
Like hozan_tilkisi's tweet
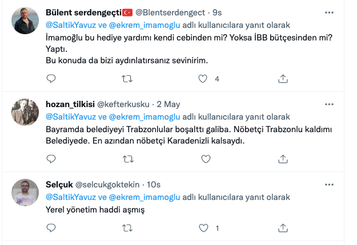[x=206, y=159]
